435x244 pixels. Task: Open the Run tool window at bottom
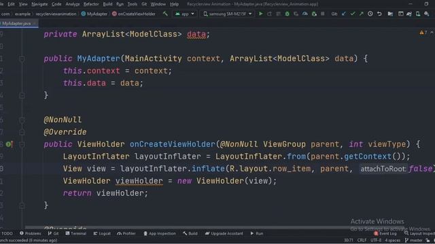tap(257, 233)
